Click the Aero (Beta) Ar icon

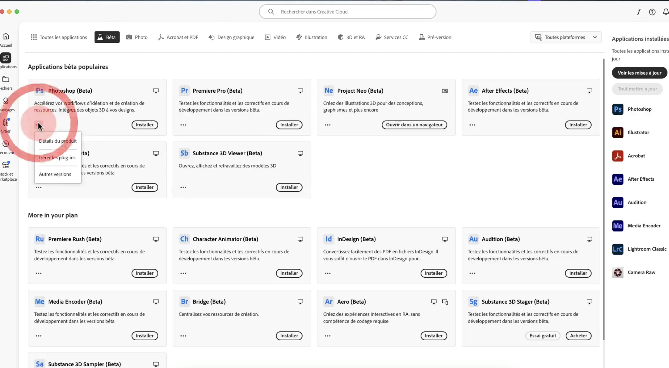[x=328, y=302]
